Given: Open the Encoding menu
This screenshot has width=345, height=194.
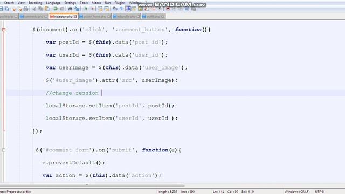Looking at the screenshot, I should point(35,3).
